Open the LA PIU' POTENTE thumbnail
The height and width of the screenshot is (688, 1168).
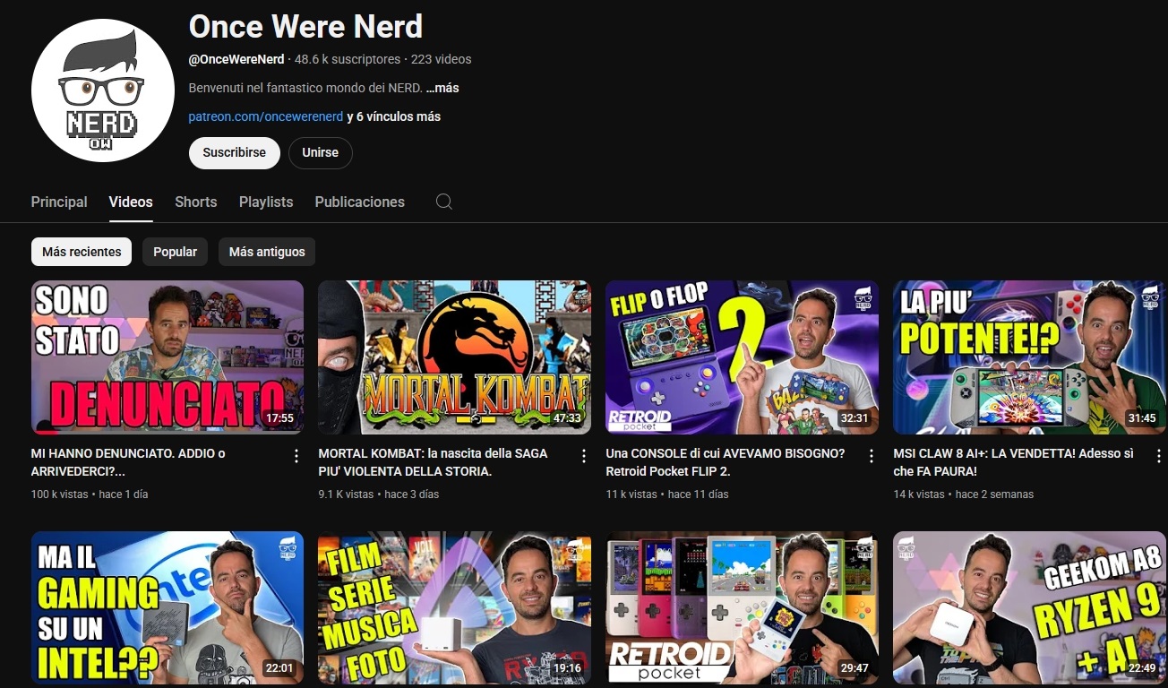click(x=1030, y=357)
